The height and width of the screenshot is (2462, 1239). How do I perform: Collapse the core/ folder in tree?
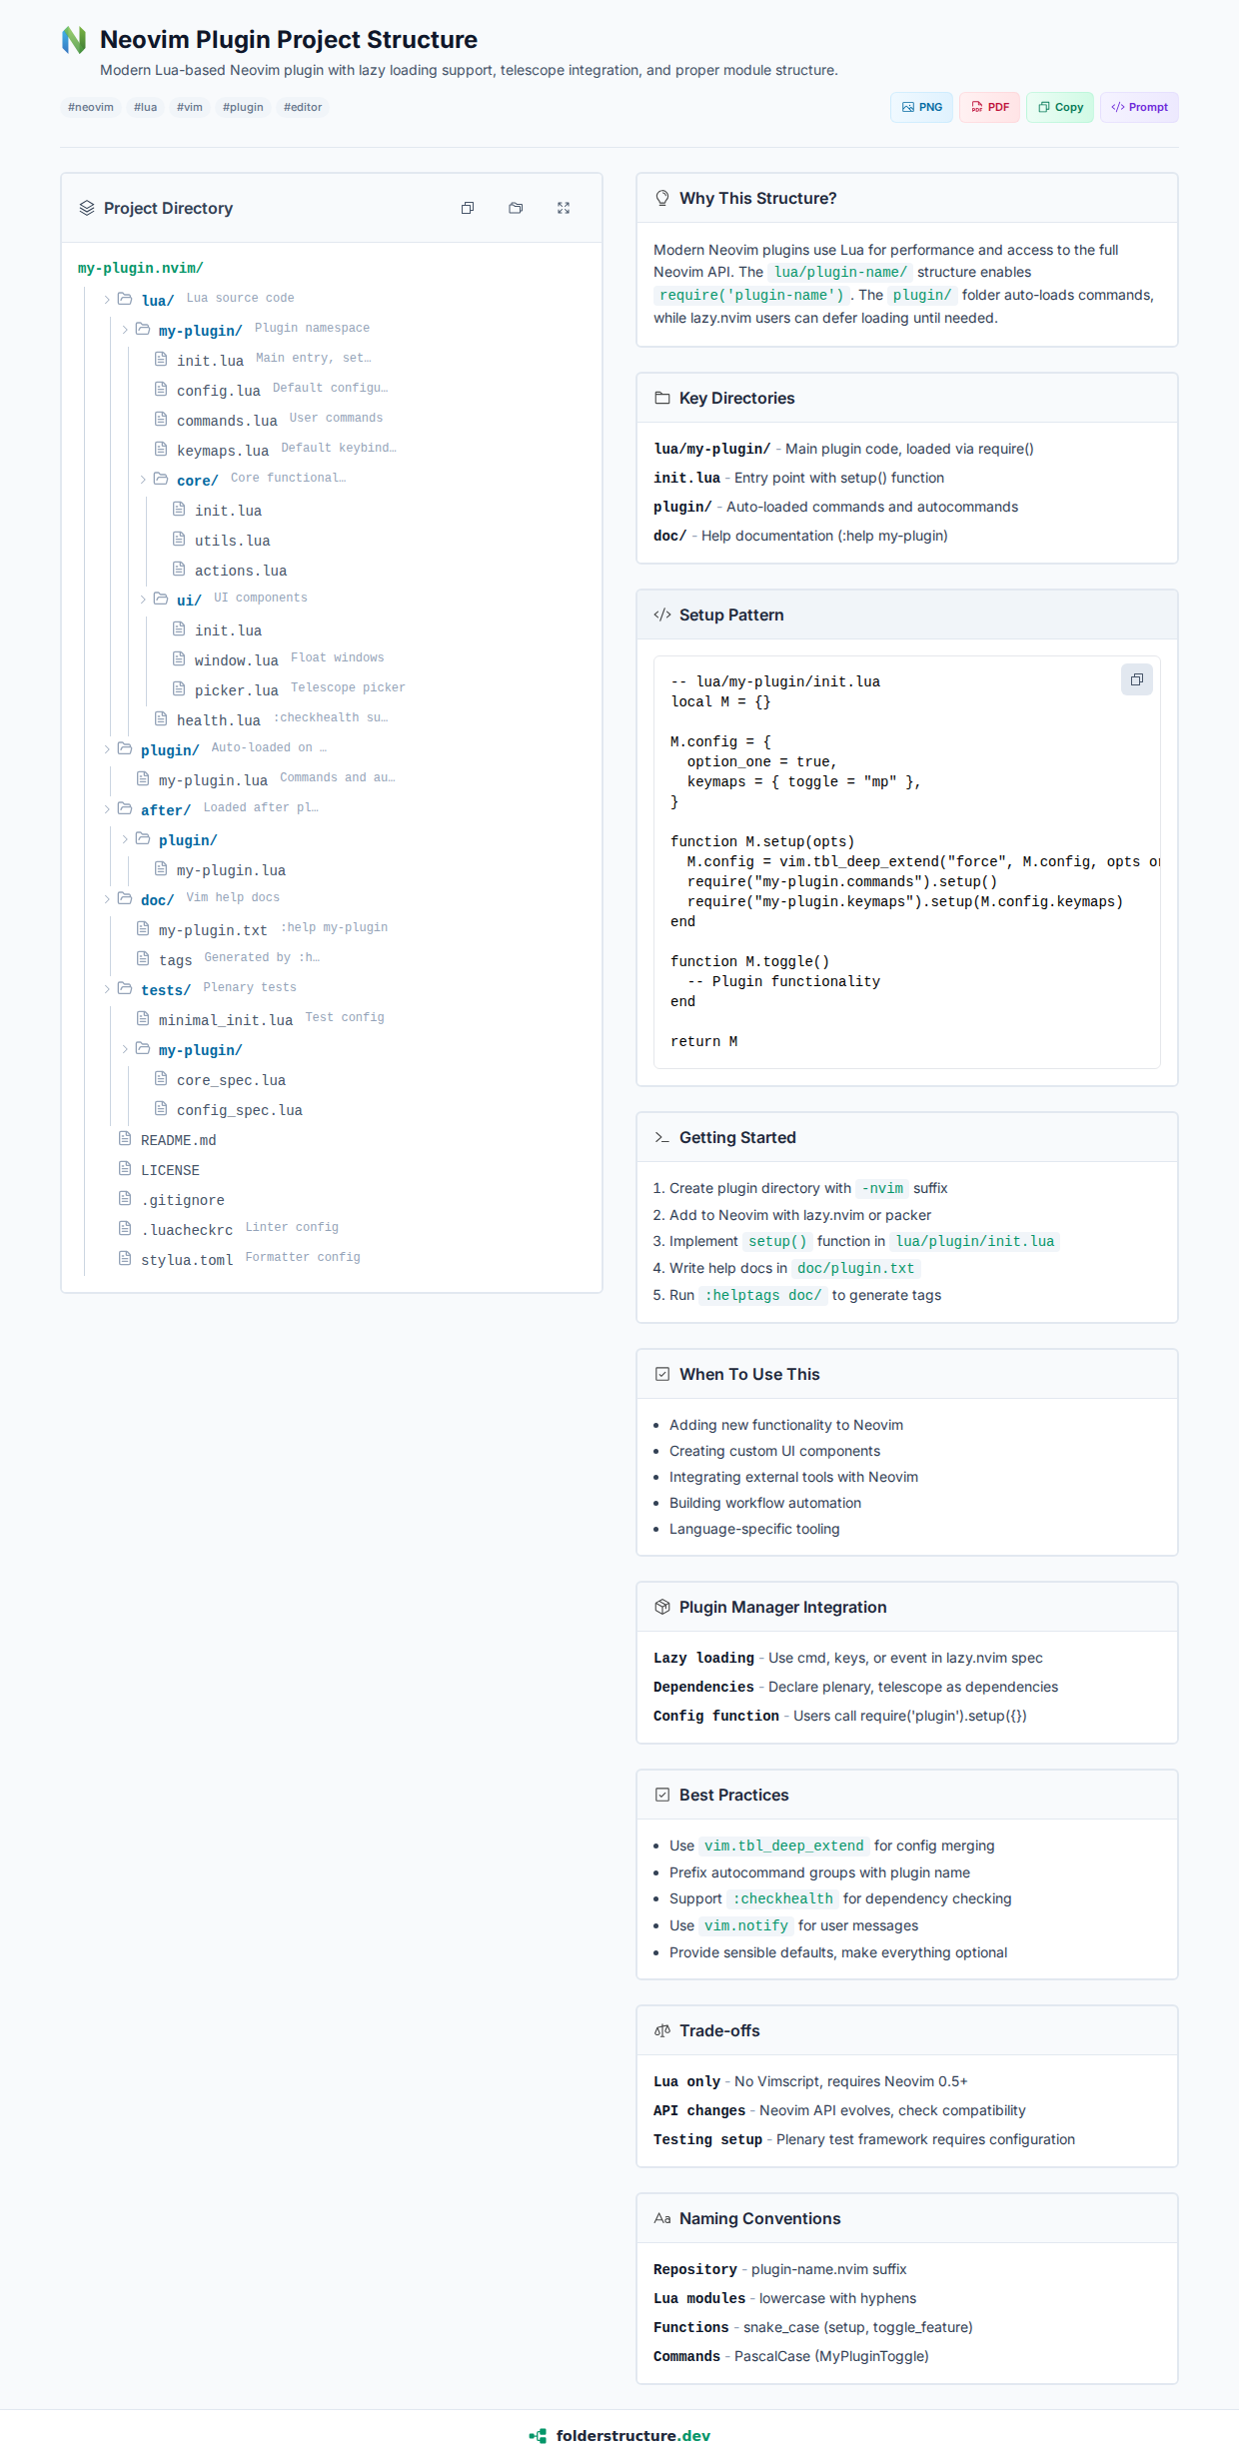[143, 480]
